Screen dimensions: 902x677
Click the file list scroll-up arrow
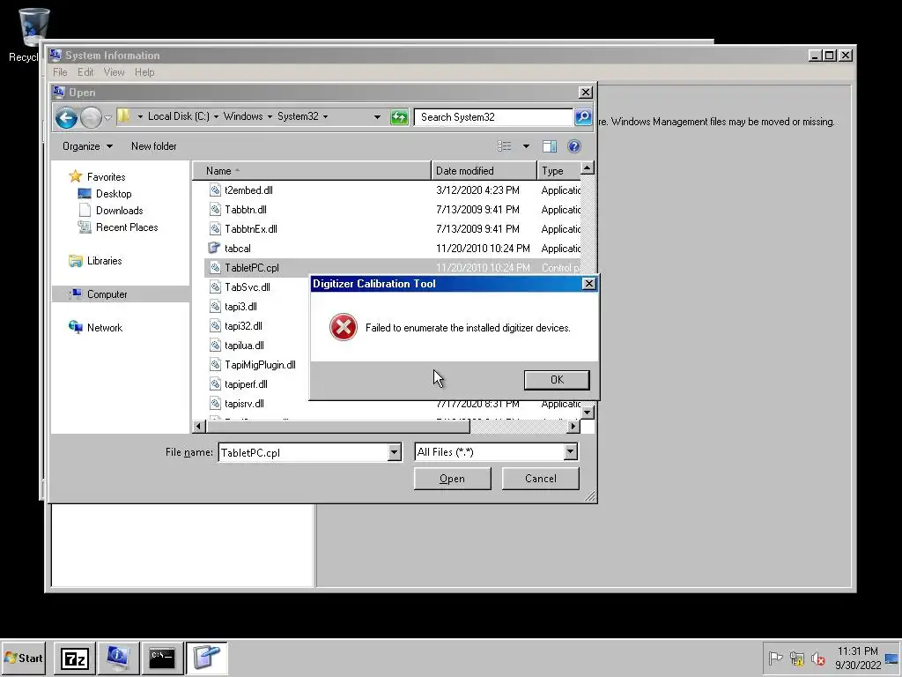[588, 168]
